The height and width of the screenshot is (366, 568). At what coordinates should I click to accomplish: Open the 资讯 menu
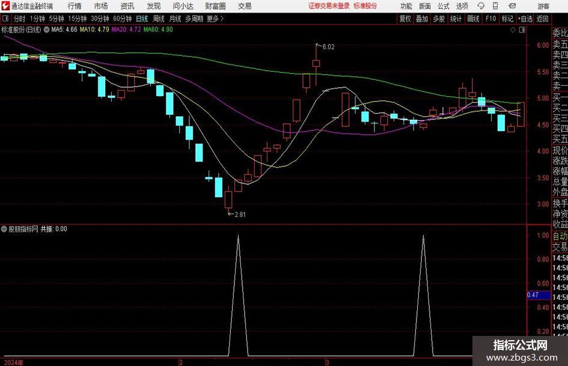click(x=127, y=6)
